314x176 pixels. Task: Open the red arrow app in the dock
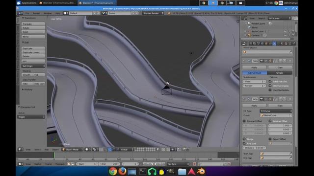coord(191,172)
